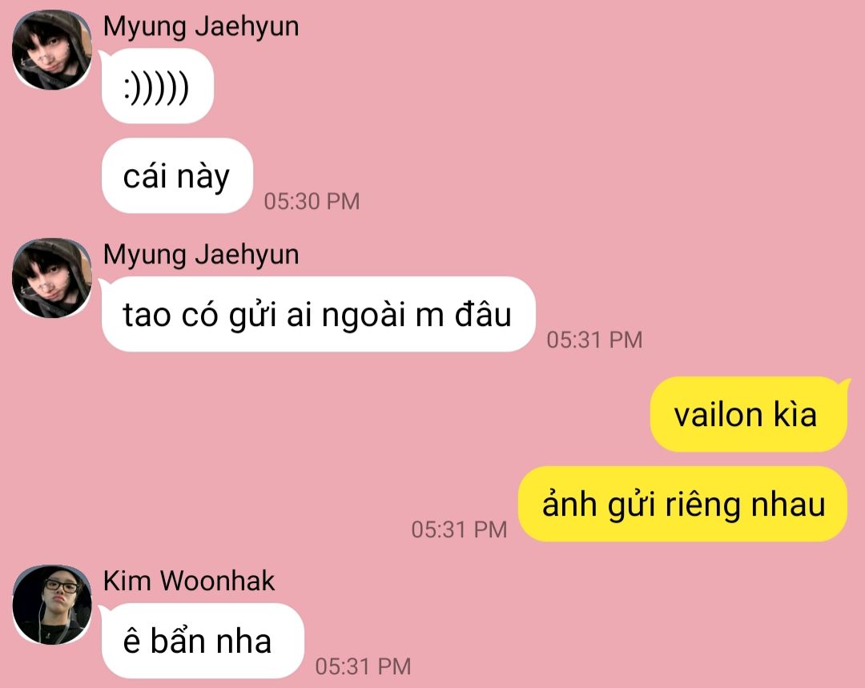Click the 'Kim Woonhak' sender name
The height and width of the screenshot is (688, 865).
[189, 581]
